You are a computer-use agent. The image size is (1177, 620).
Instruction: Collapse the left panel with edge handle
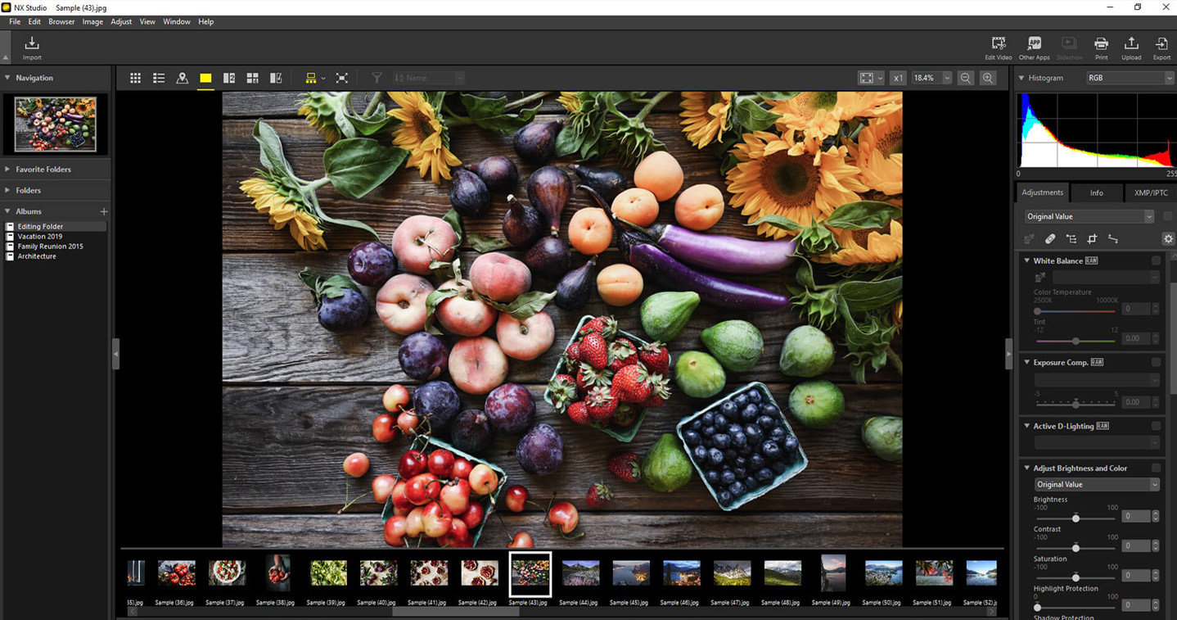click(x=115, y=354)
